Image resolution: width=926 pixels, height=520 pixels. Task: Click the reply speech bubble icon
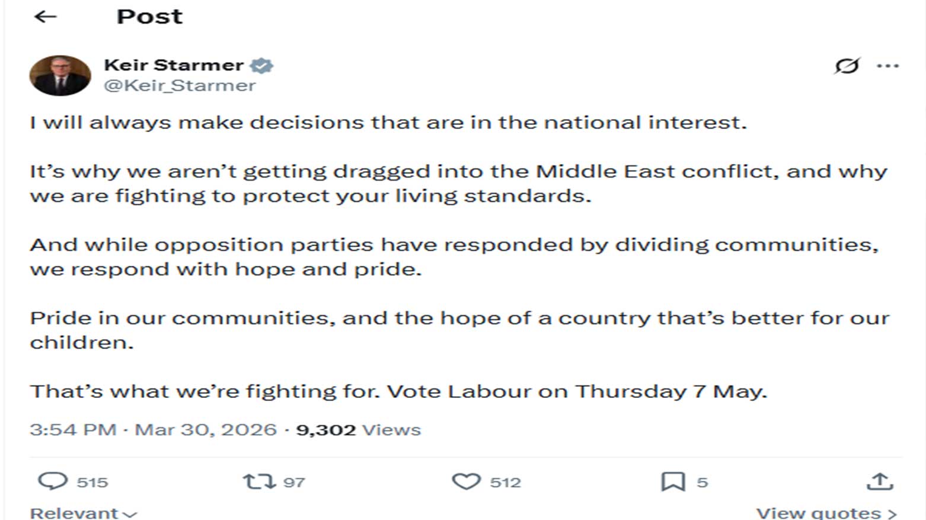tap(53, 481)
